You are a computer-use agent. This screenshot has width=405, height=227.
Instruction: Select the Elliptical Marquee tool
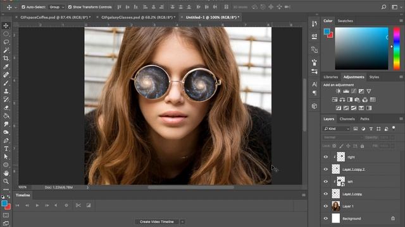pyautogui.click(x=6, y=33)
